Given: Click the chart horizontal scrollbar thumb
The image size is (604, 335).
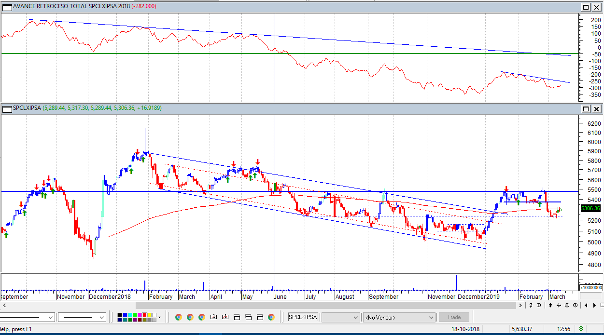Looking at the screenshot, I should click(326, 305).
